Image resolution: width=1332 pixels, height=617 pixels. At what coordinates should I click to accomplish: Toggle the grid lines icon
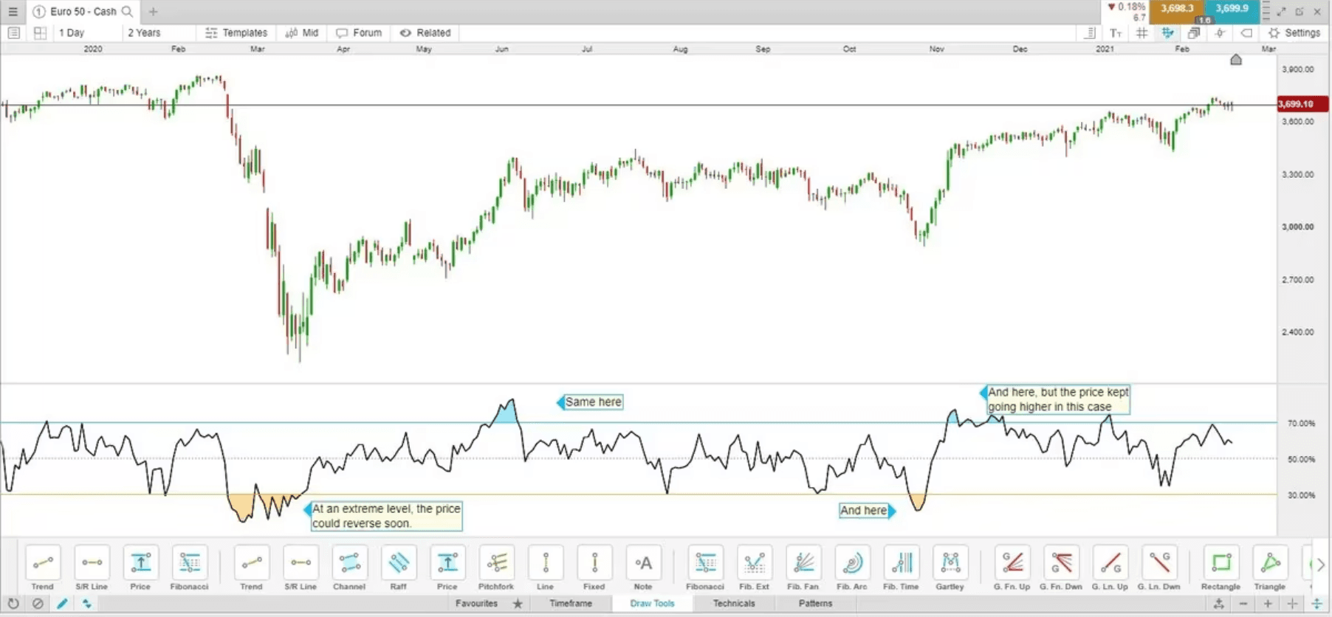(1142, 32)
